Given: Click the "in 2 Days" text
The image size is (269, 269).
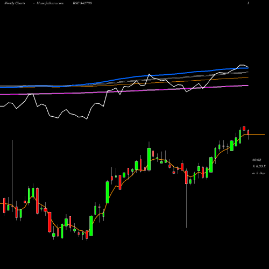Looking at the screenshot, I should [259, 173].
